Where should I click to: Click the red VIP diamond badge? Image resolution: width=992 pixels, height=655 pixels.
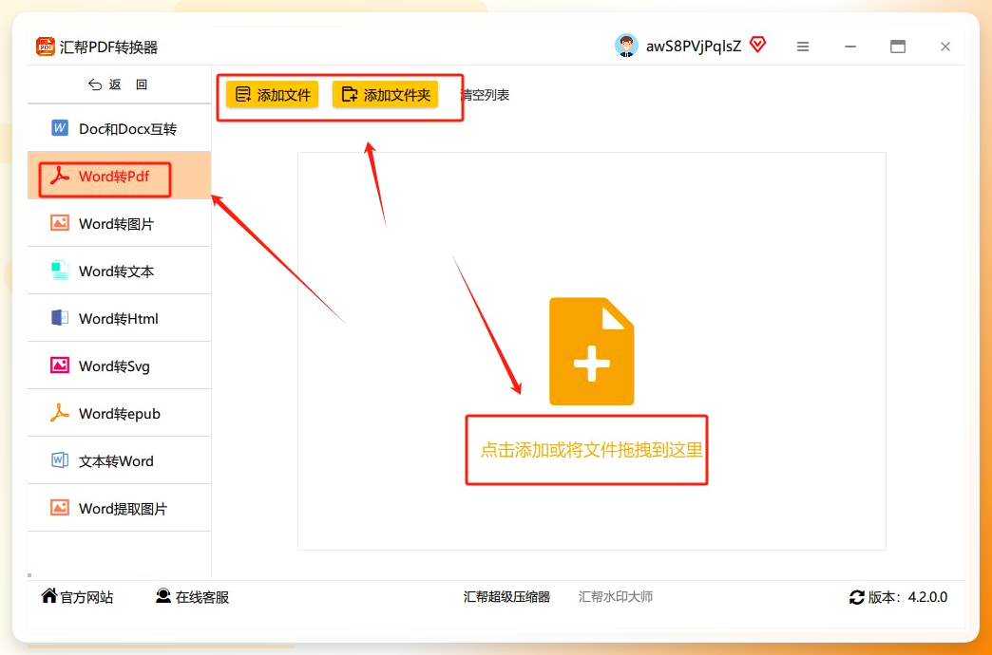coord(757,45)
